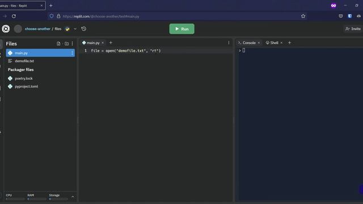Open the version history clock icon
Image resolution: width=363 pixels, height=204 pixels.
(84, 29)
